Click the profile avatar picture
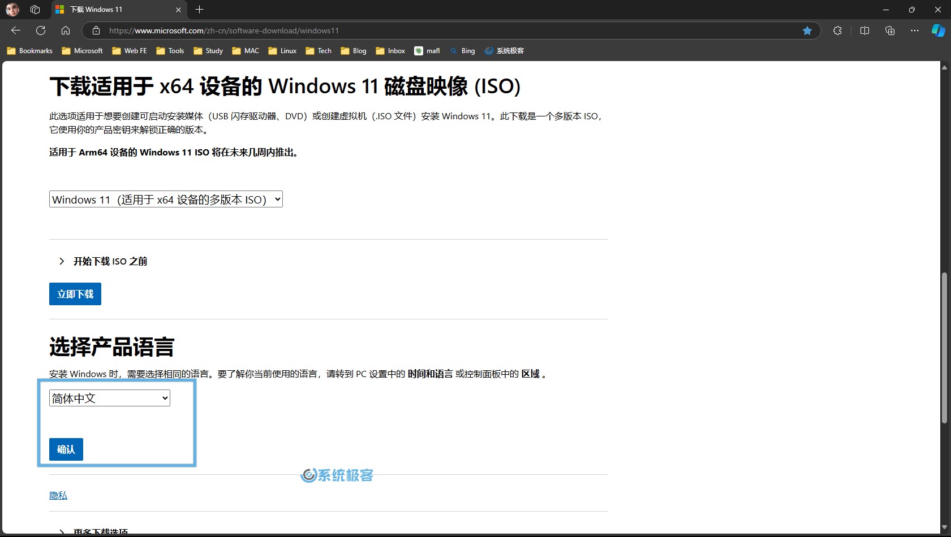 [x=12, y=10]
